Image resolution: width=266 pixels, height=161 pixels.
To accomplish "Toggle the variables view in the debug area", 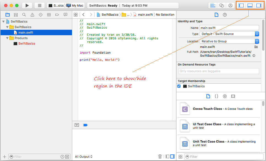I will click(167, 156).
